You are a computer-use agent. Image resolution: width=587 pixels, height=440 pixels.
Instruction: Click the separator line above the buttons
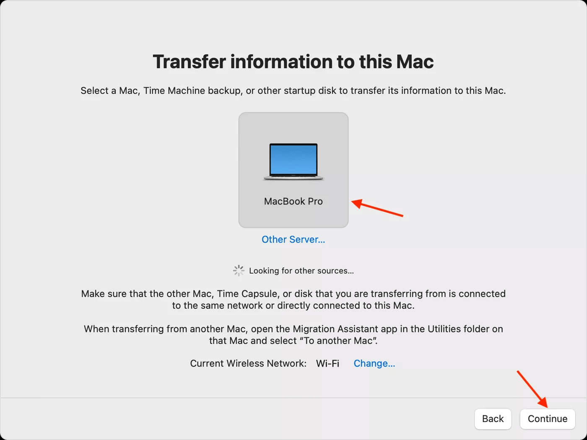(293, 398)
